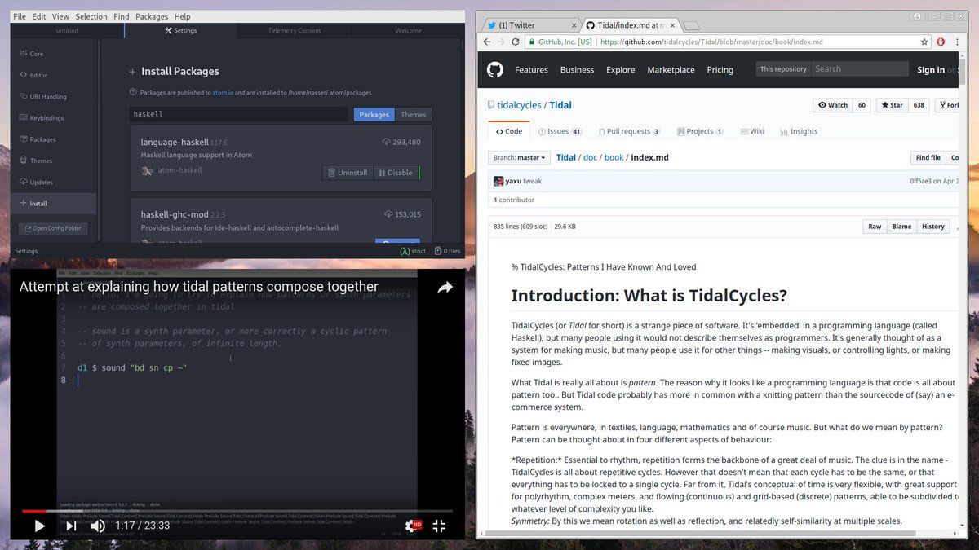Viewport: 979px width, 550px height.
Task: Open the file History on GitHub
Action: (933, 227)
